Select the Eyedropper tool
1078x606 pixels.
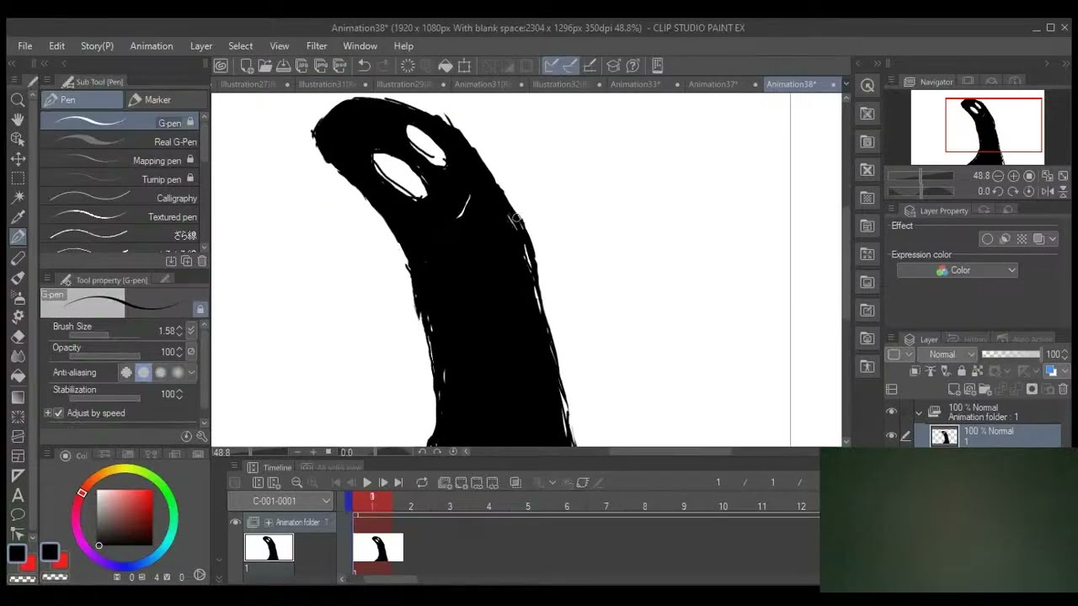[17, 217]
